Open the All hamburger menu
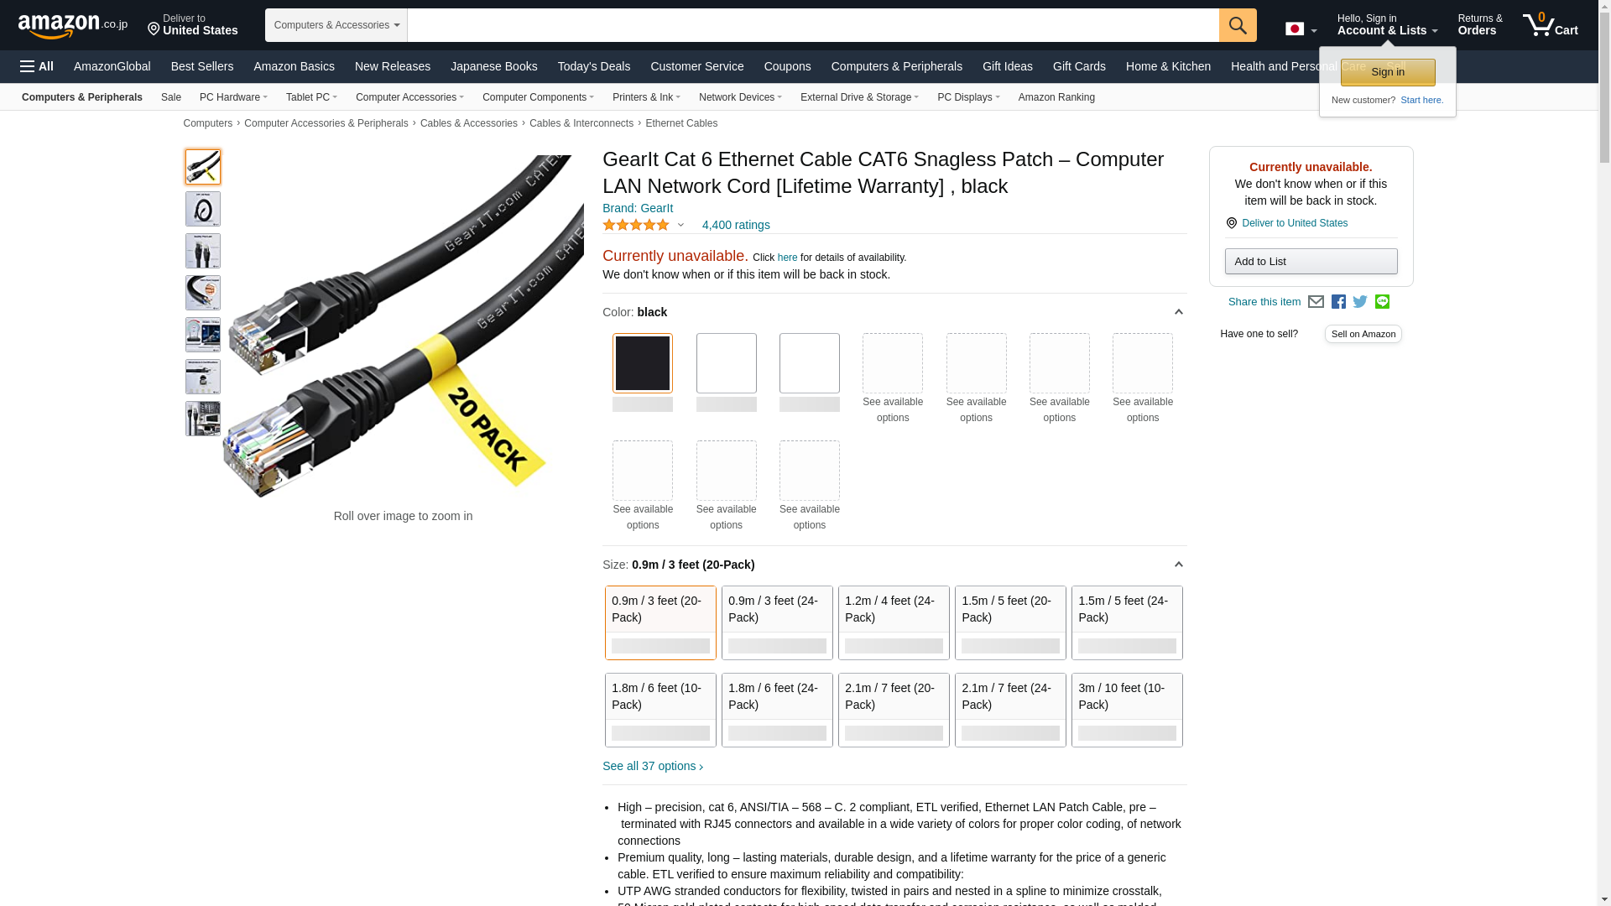This screenshot has height=906, width=1611. 37,66
